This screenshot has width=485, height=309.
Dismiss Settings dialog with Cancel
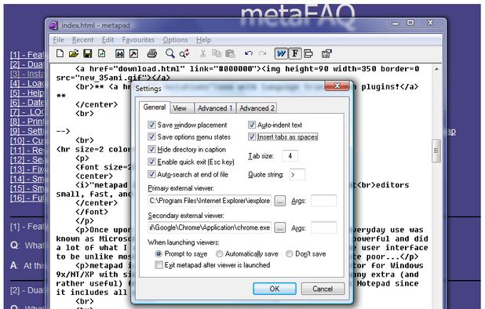(x=323, y=289)
